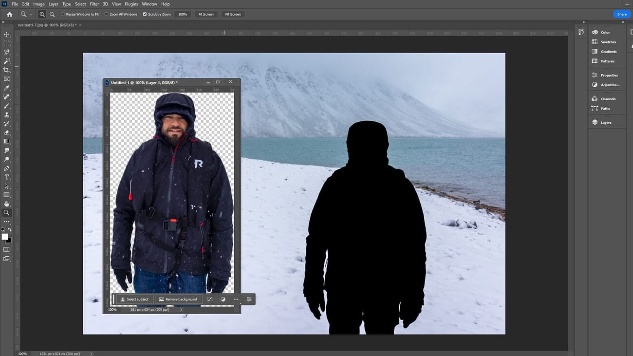Select the Hand tool

tap(7, 204)
